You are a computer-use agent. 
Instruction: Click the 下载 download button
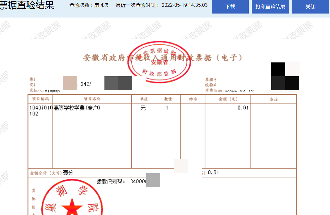point(230,7)
